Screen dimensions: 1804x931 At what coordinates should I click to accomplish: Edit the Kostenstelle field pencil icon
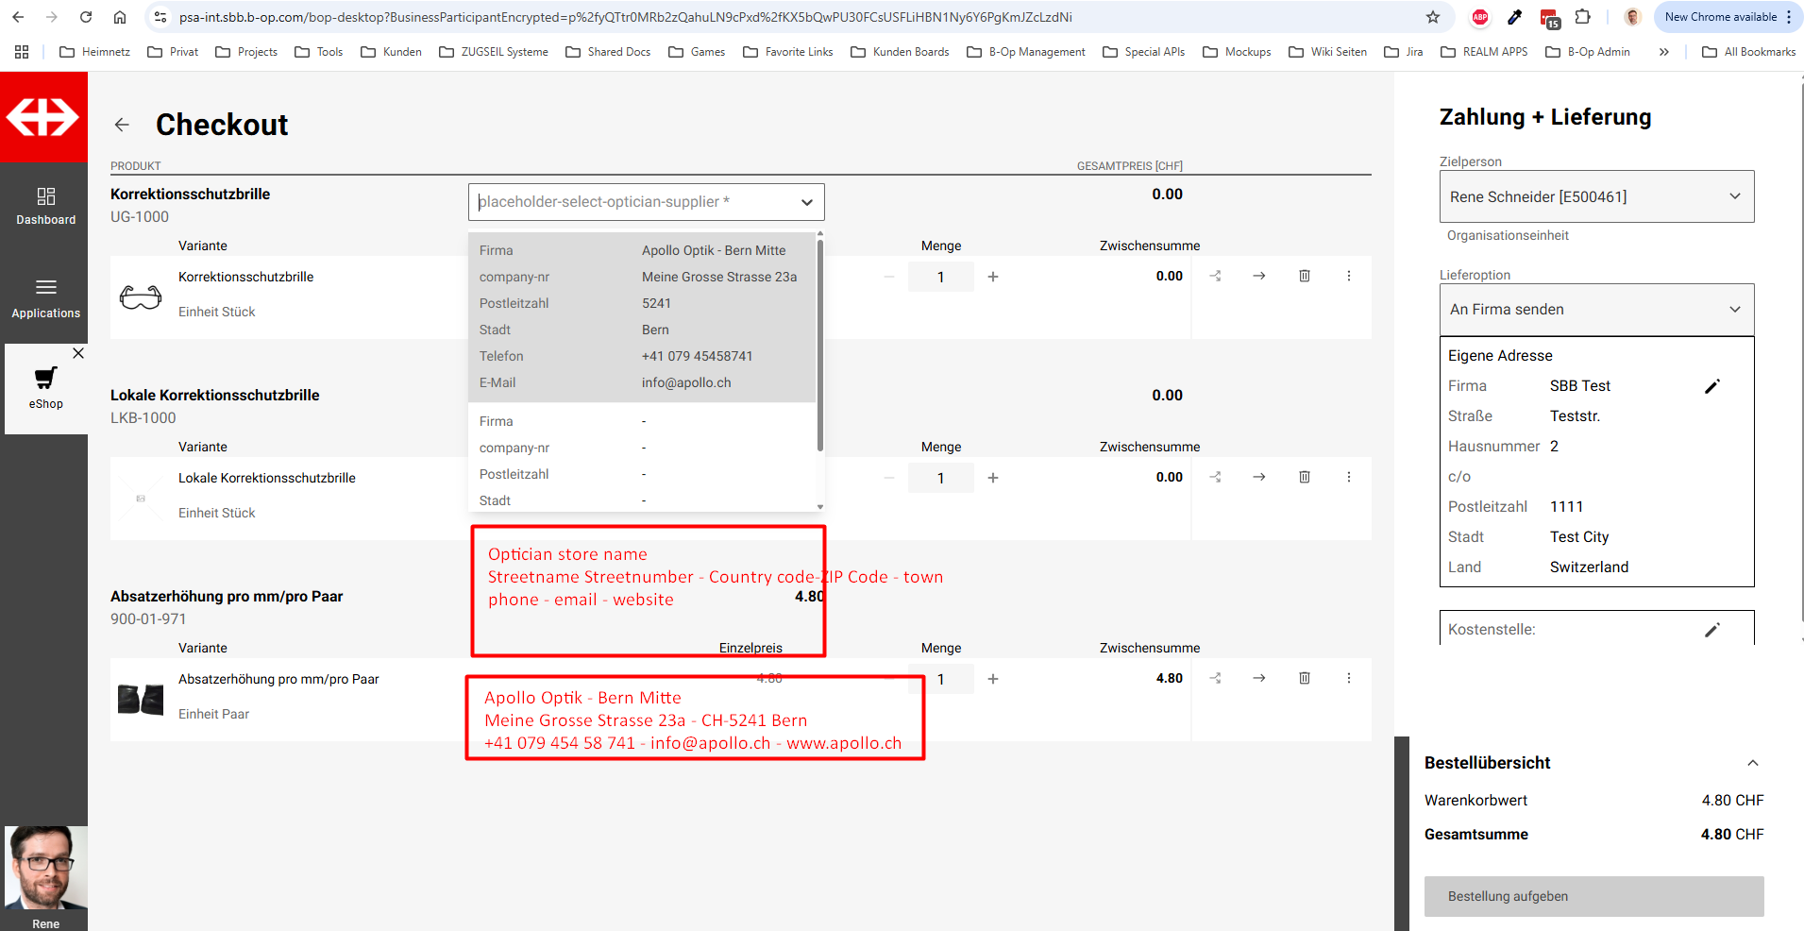(1711, 630)
